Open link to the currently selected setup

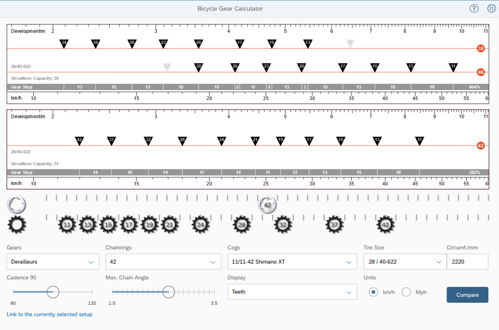tap(49, 315)
